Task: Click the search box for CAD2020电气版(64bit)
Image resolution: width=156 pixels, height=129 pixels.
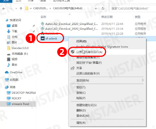Action: coord(132,9)
